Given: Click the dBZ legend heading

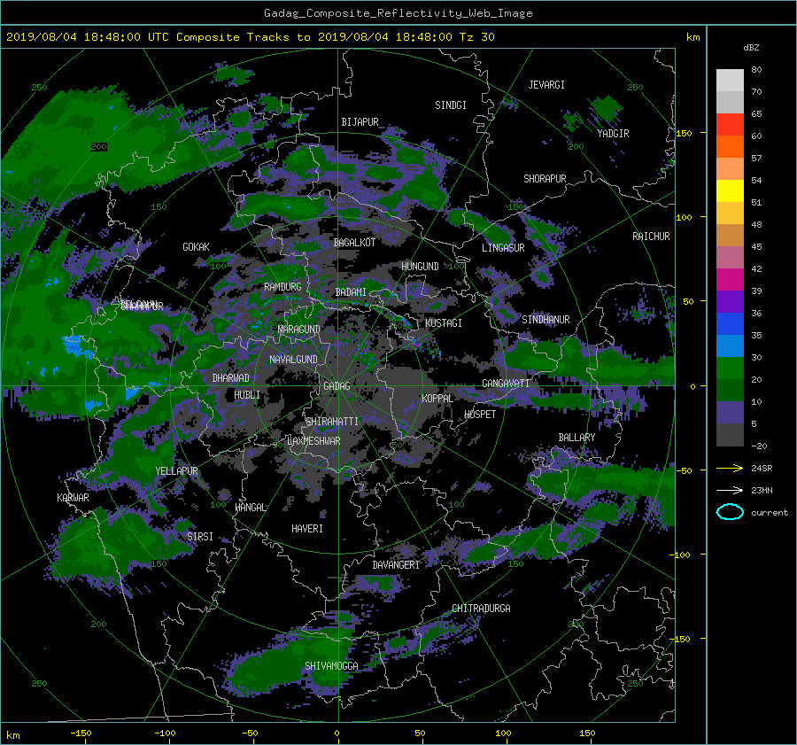Looking at the screenshot, I should pyautogui.click(x=751, y=48).
